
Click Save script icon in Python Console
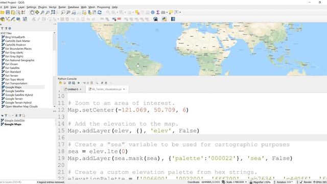pyautogui.click(x=69, y=83)
